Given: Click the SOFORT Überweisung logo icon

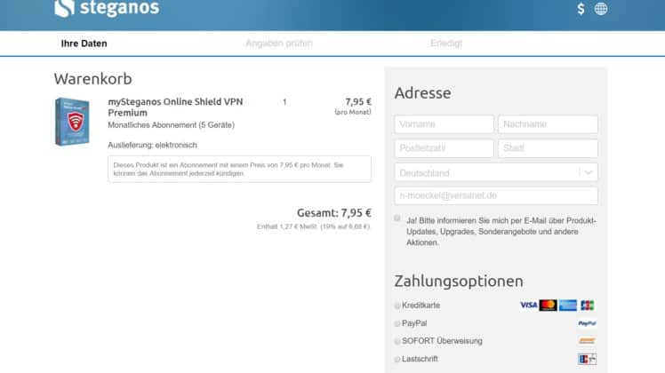Looking at the screenshot, I should tap(587, 341).
